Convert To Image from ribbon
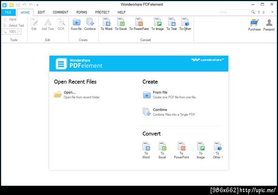The width and height of the screenshot is (278, 195). 158,24
